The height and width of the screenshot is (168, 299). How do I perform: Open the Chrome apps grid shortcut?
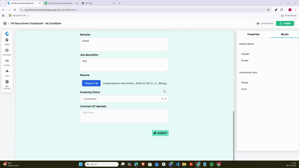coord(3,15)
